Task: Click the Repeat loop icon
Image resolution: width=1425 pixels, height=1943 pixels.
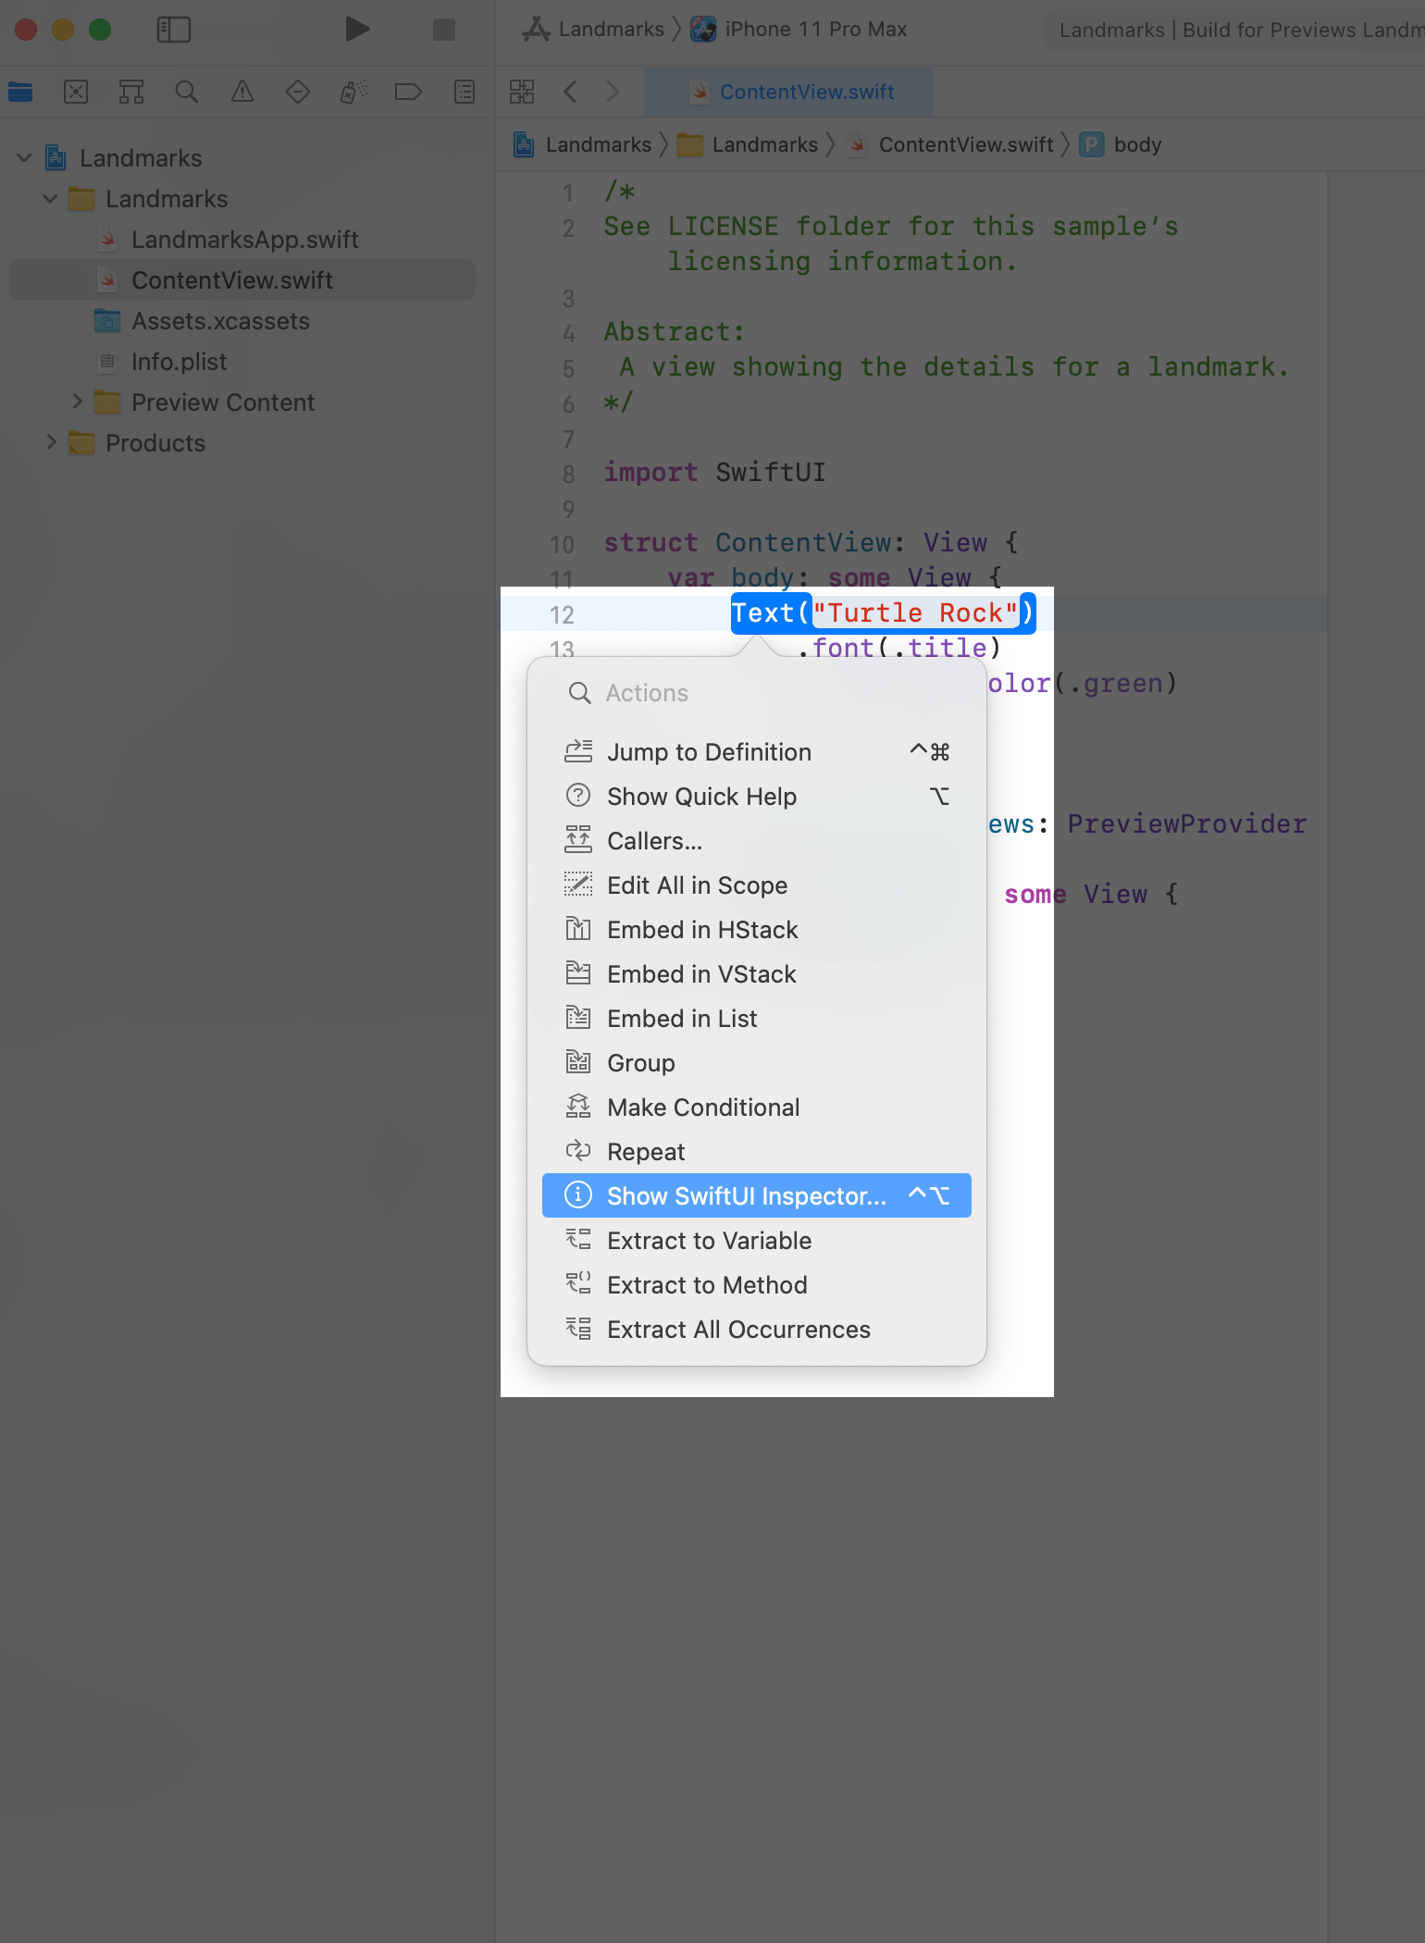Action: coord(578,1151)
